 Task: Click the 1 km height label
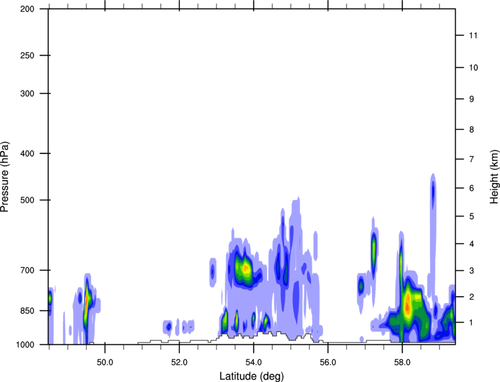pos(472,323)
